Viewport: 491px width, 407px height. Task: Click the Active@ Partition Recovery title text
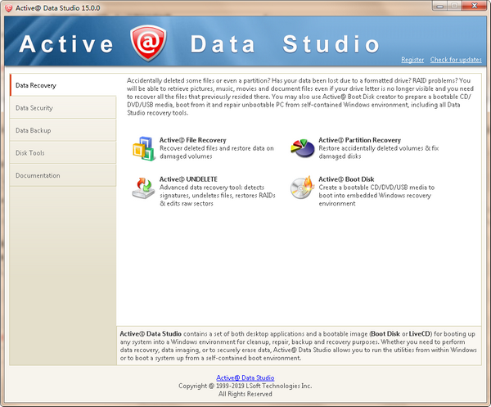[x=360, y=140]
